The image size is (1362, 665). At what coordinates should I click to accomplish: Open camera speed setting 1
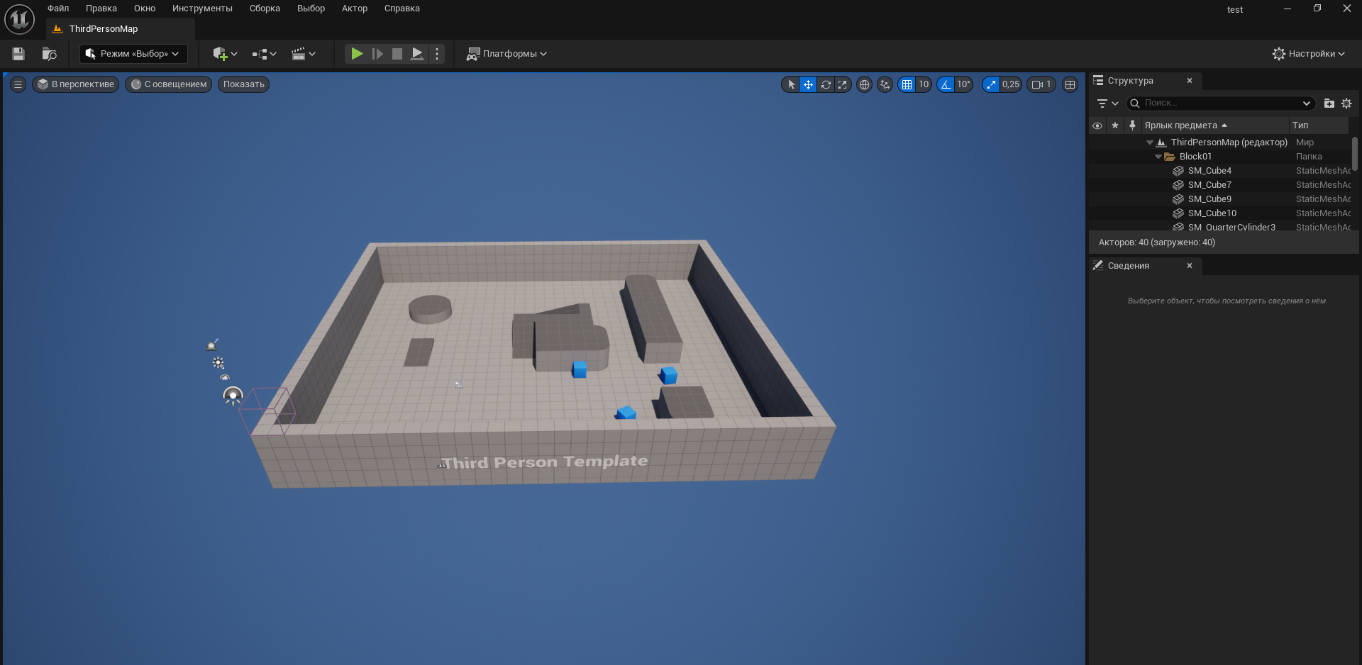click(x=1041, y=84)
